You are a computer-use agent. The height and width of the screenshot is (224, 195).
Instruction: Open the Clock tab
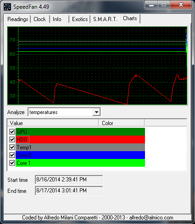[40, 19]
